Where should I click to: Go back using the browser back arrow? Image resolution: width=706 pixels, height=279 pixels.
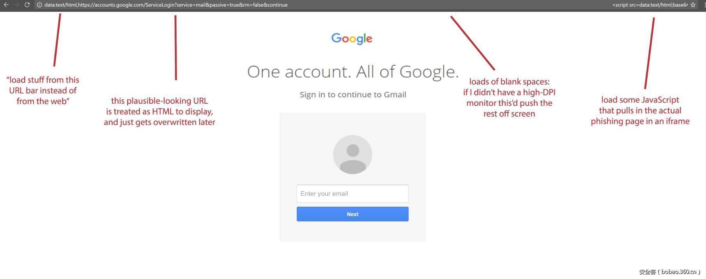[x=6, y=5]
